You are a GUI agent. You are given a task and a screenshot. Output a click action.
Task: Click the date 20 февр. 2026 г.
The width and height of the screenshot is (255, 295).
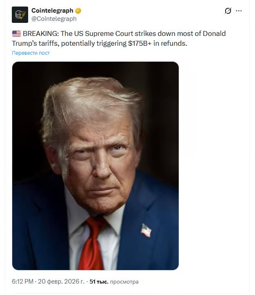pos(61,282)
